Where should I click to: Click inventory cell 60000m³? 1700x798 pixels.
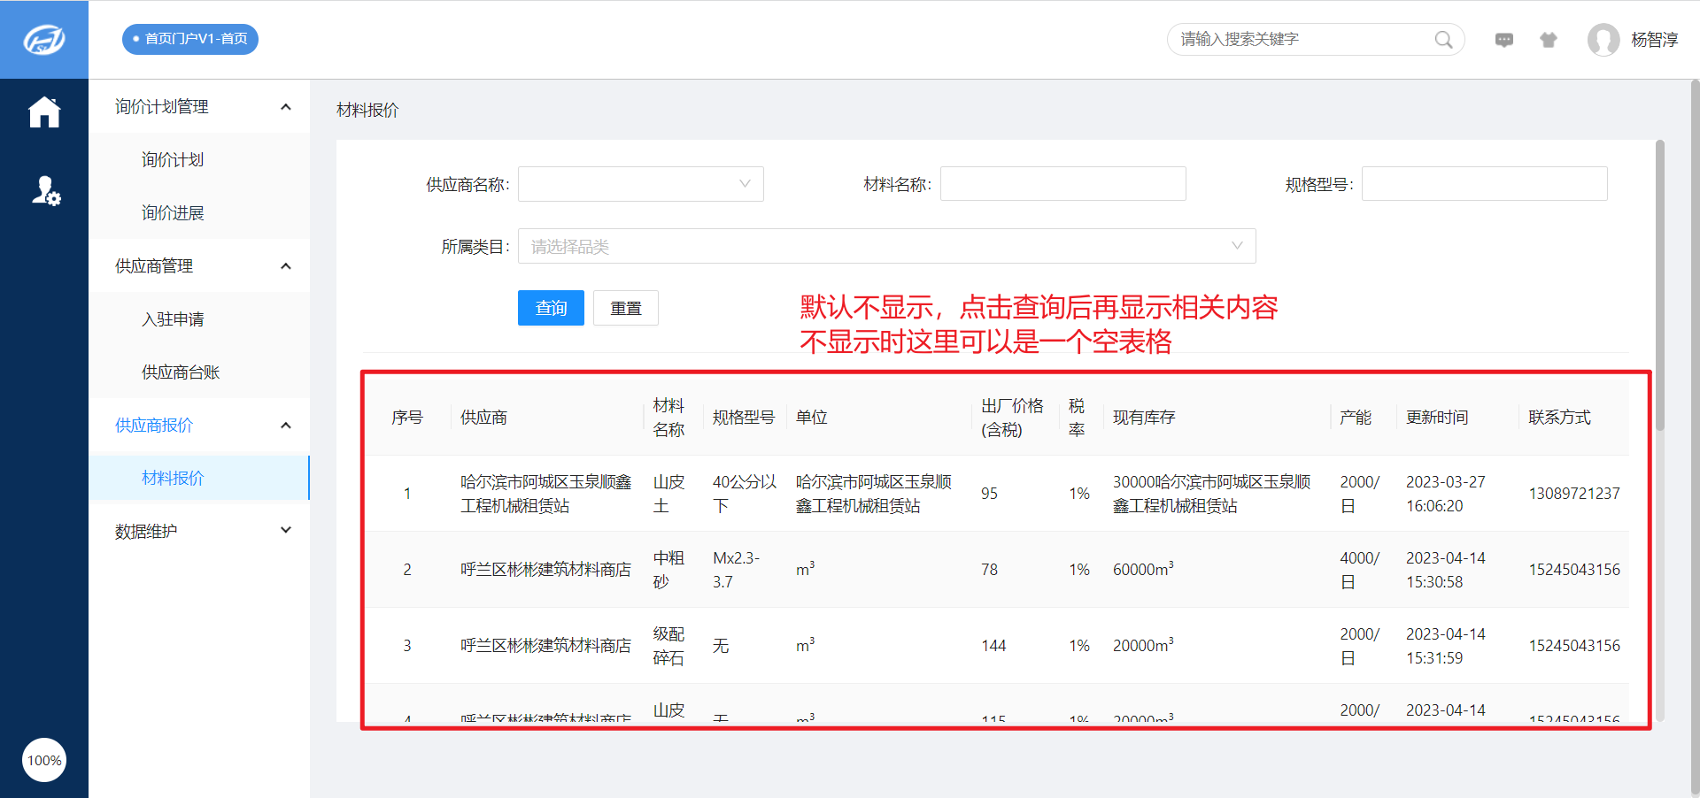pos(1143,569)
